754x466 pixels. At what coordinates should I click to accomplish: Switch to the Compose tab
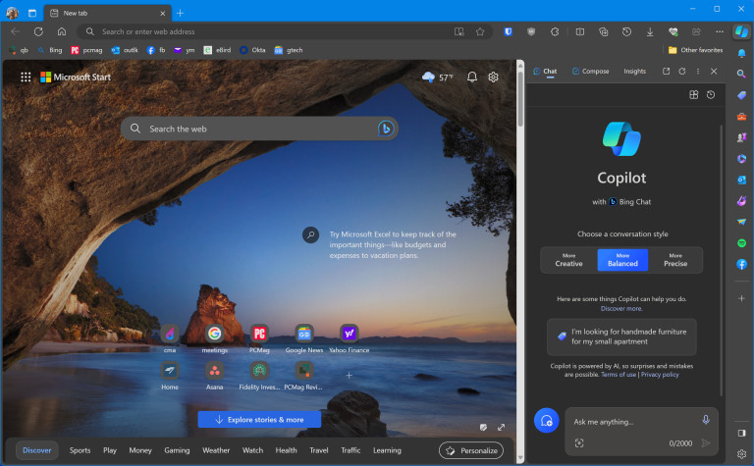coord(590,71)
